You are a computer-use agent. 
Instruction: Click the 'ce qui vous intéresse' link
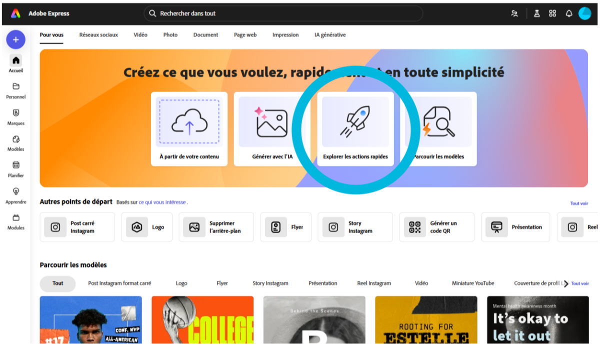pos(162,202)
